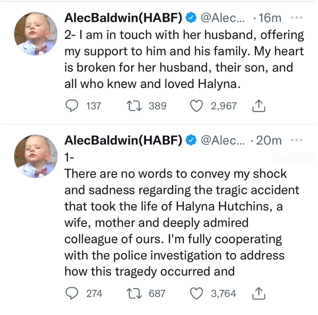Click the profile avatar on the 16m tweet
Viewport: 318px width, 315px height.
click(x=36, y=34)
